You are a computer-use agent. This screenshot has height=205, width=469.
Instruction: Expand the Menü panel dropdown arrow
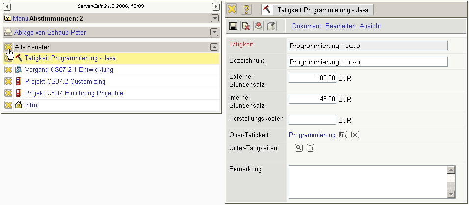215,18
